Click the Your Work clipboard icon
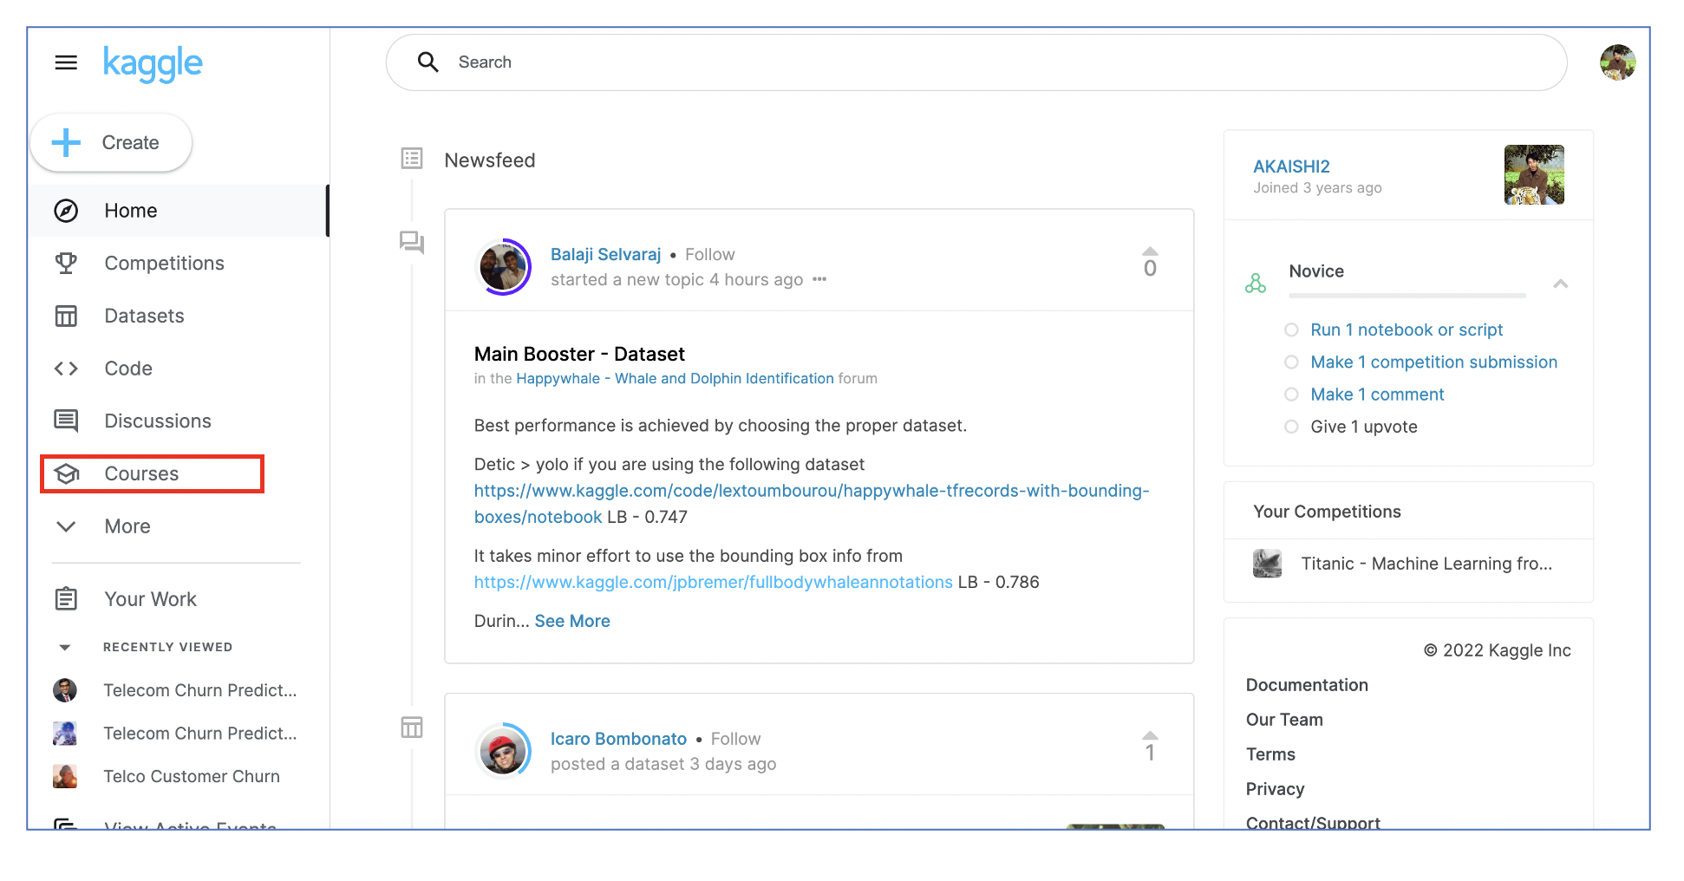The image size is (1684, 881). pyautogui.click(x=66, y=599)
